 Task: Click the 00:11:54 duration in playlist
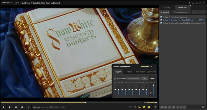(202, 20)
